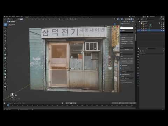Enable vertex select mode

click(x=19, y=19)
